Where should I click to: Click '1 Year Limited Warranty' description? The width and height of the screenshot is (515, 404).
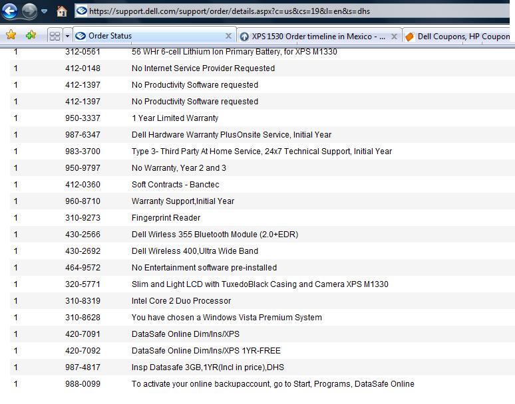coord(175,118)
